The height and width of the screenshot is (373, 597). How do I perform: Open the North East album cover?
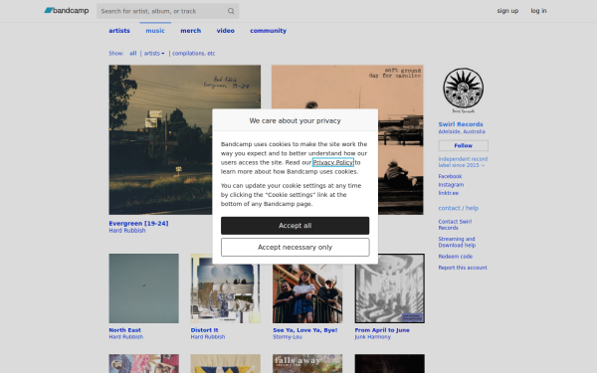coord(143,288)
